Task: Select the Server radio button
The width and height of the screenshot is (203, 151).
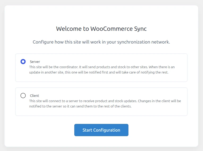Action: tap(23, 62)
